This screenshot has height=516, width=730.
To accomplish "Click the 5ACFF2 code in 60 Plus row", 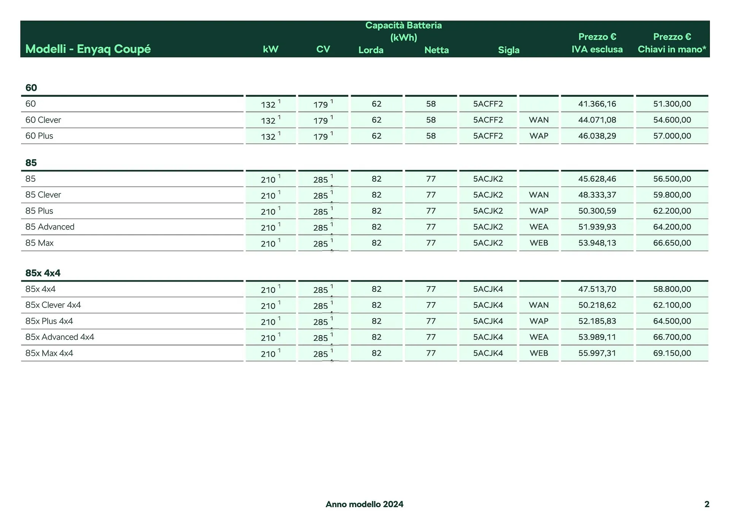I will pos(488,136).
